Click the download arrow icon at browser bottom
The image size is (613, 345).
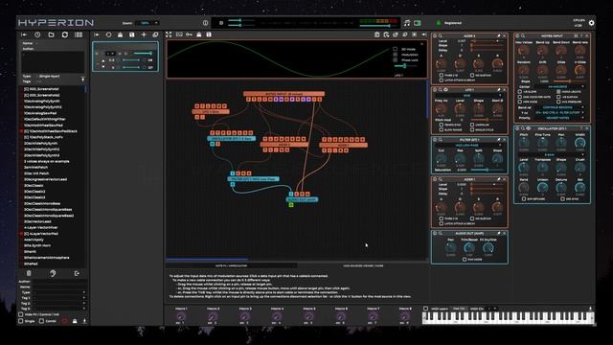tap(84, 321)
